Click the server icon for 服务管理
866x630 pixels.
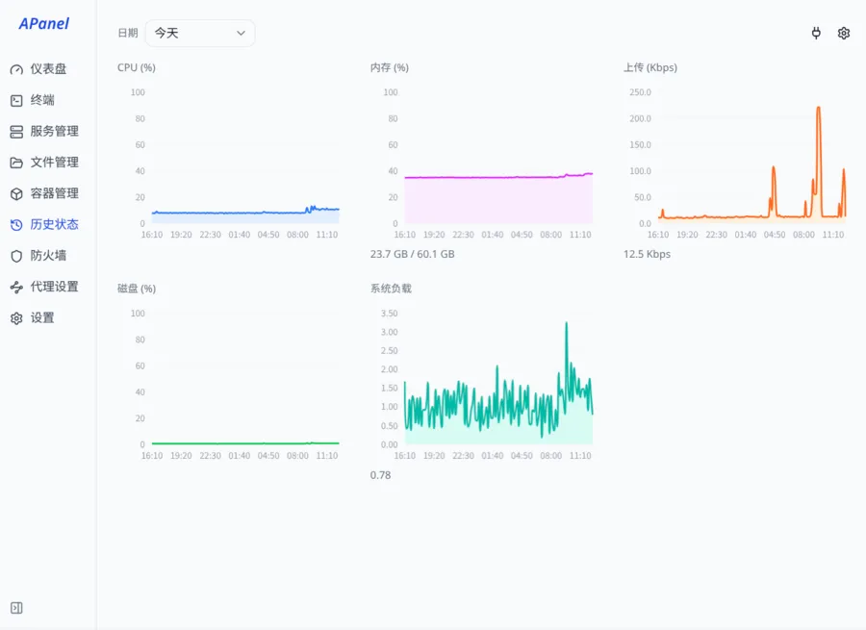pos(16,132)
